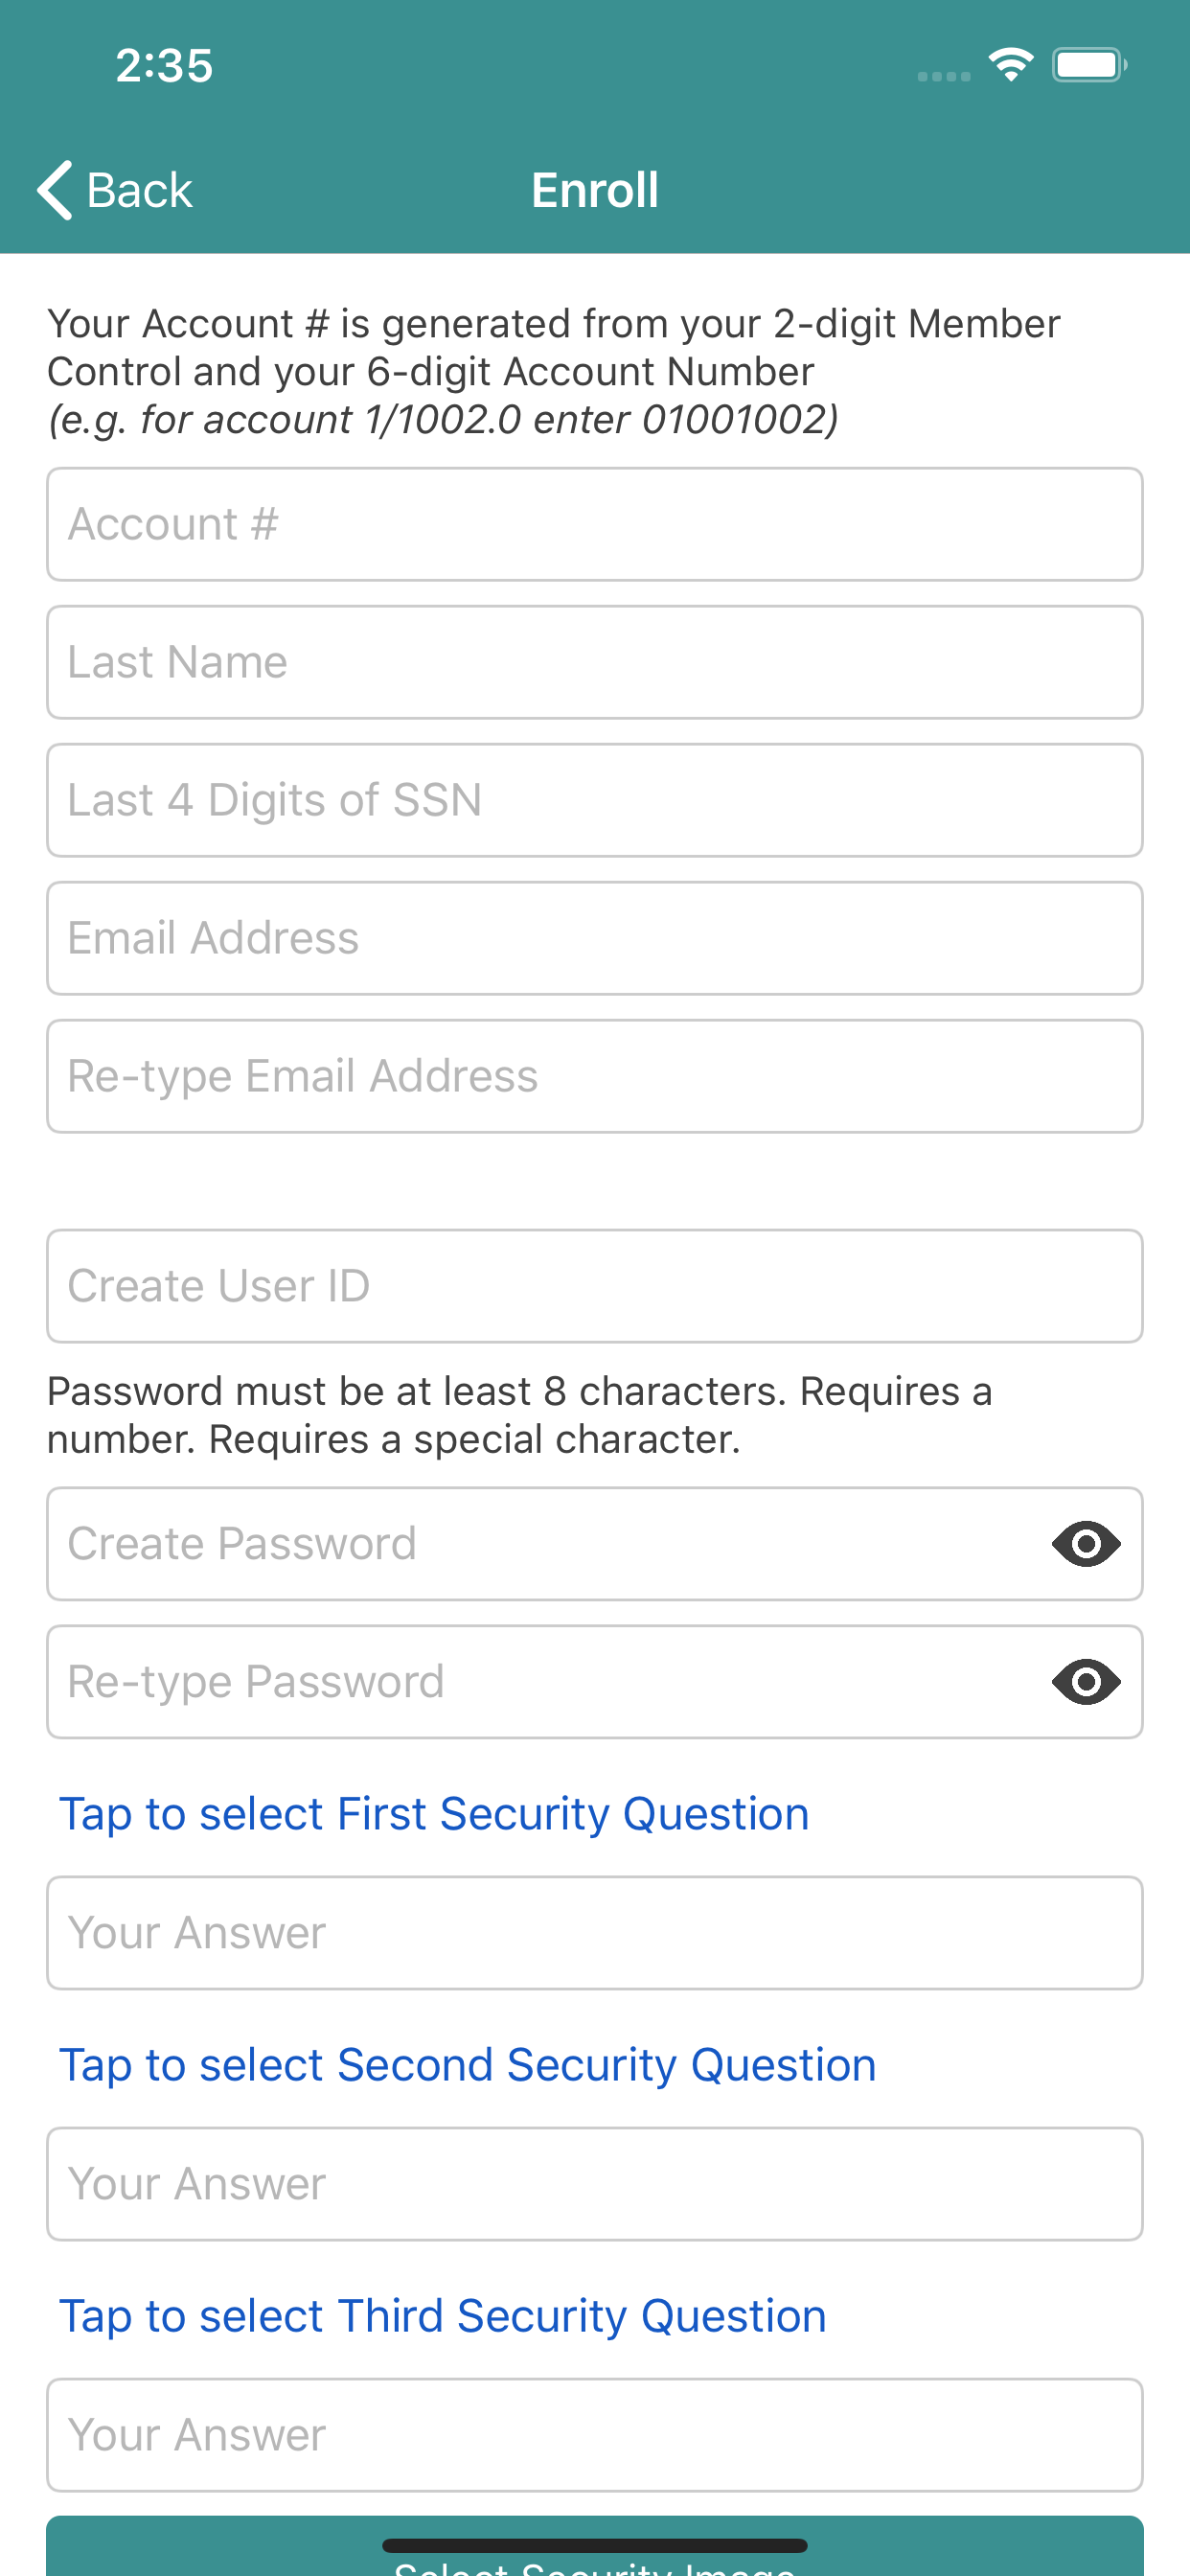Go back using the Back label
The width and height of the screenshot is (1190, 2576).
coord(139,190)
